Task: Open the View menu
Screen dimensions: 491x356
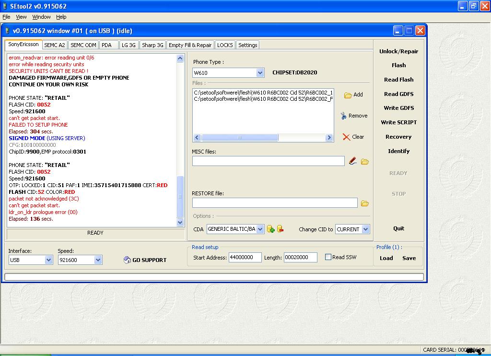Action: (21, 17)
